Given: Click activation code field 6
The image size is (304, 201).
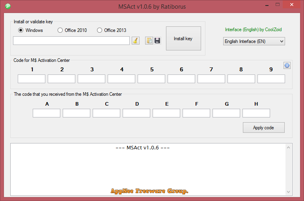Looking at the screenshot, I should pos(181,79).
